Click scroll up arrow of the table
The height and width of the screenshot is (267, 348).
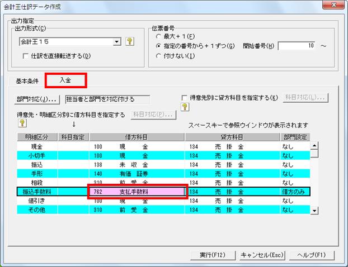click(314, 146)
